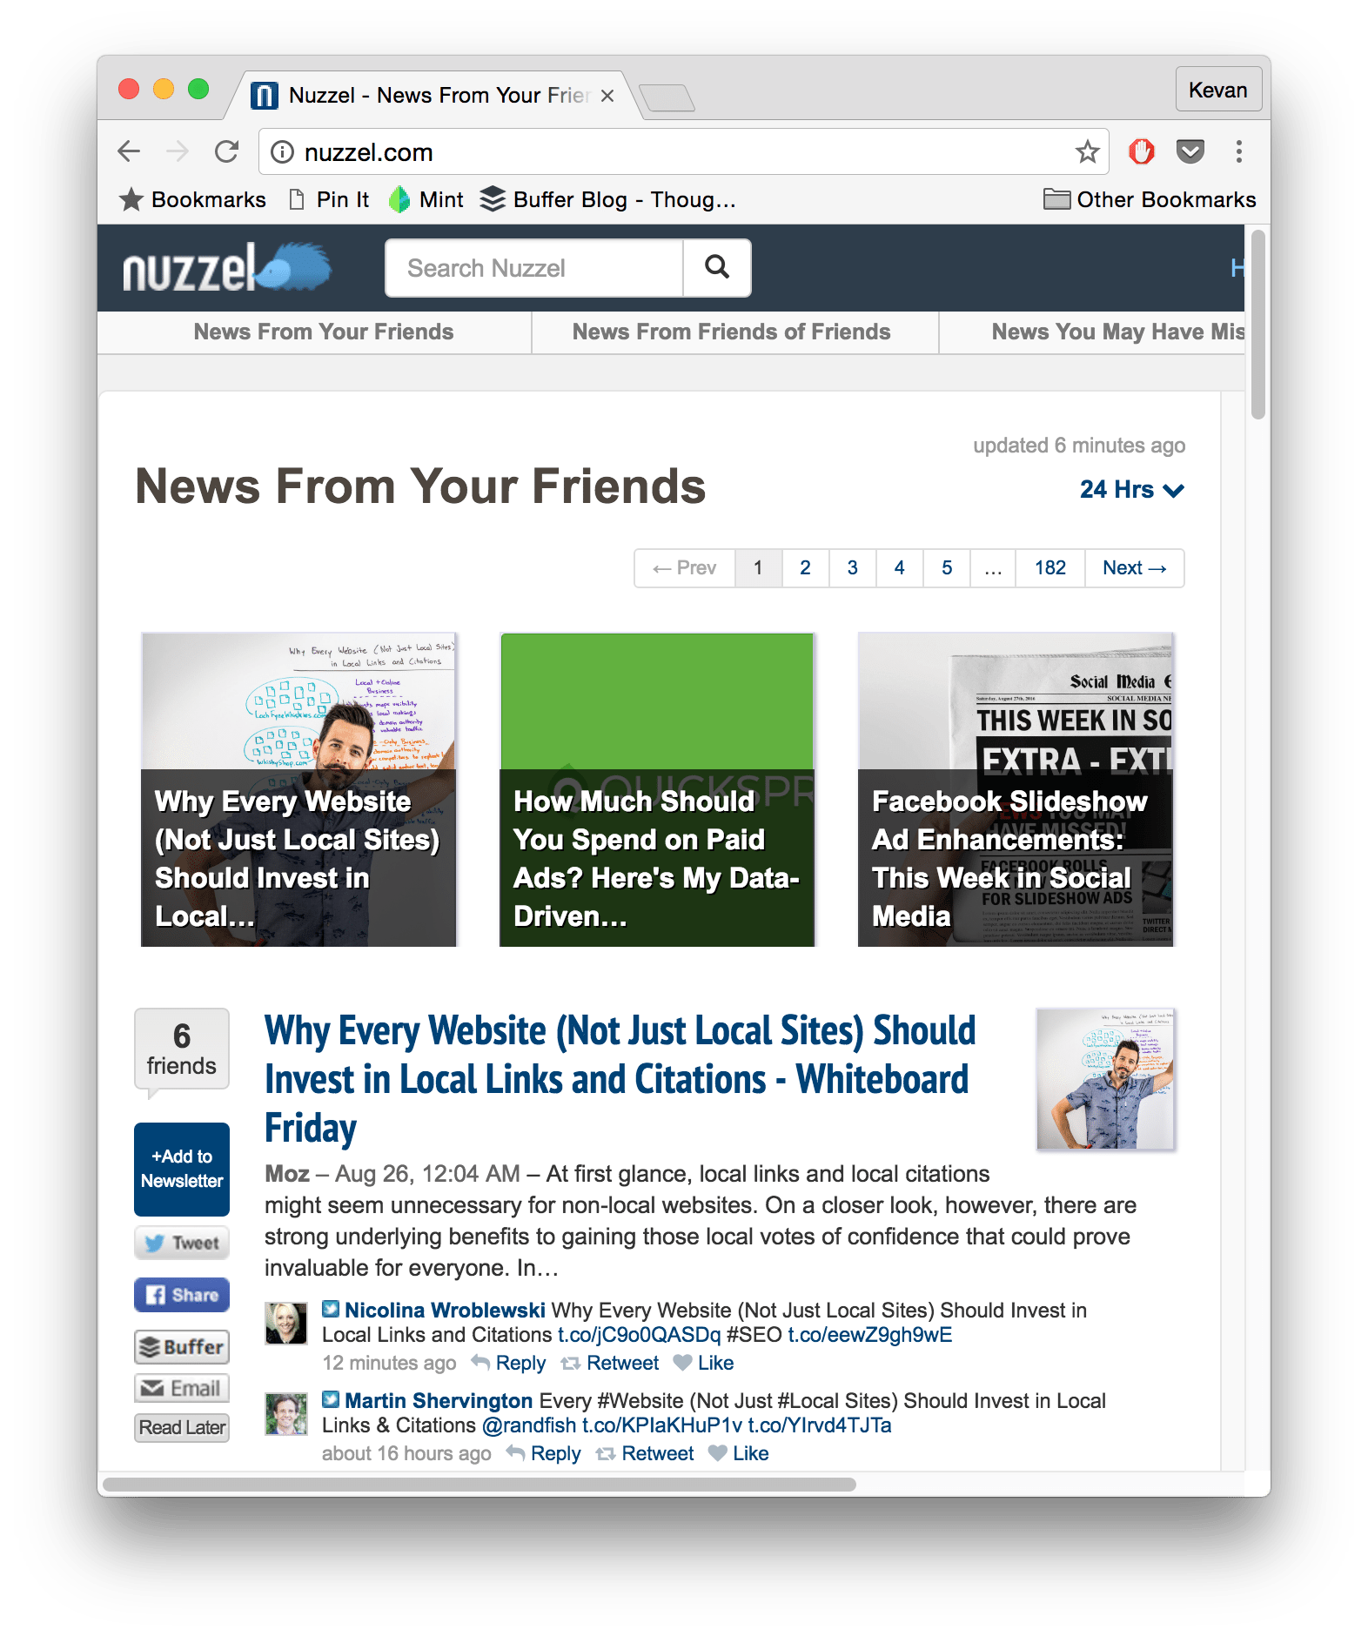Click the Pocket extension icon
Screen dimensions: 1368x1636
coord(1190,151)
